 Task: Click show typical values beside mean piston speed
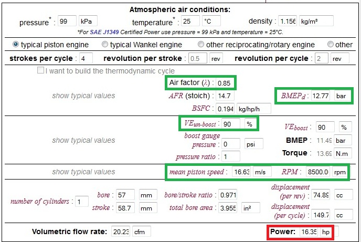click(83, 172)
